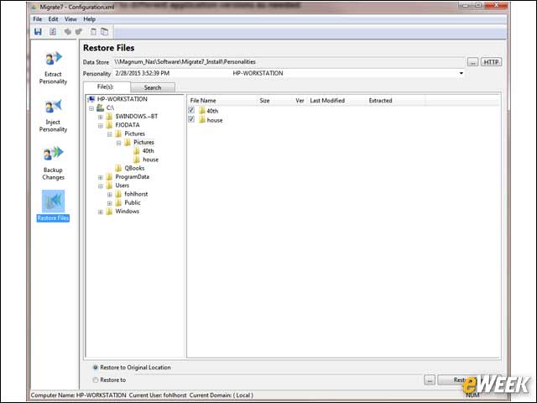Click the copy toolbar icon
537x403 pixels.
(x=93, y=32)
